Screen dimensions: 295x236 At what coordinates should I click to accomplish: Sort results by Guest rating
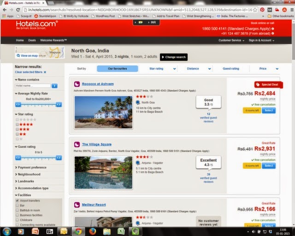tap(231, 69)
